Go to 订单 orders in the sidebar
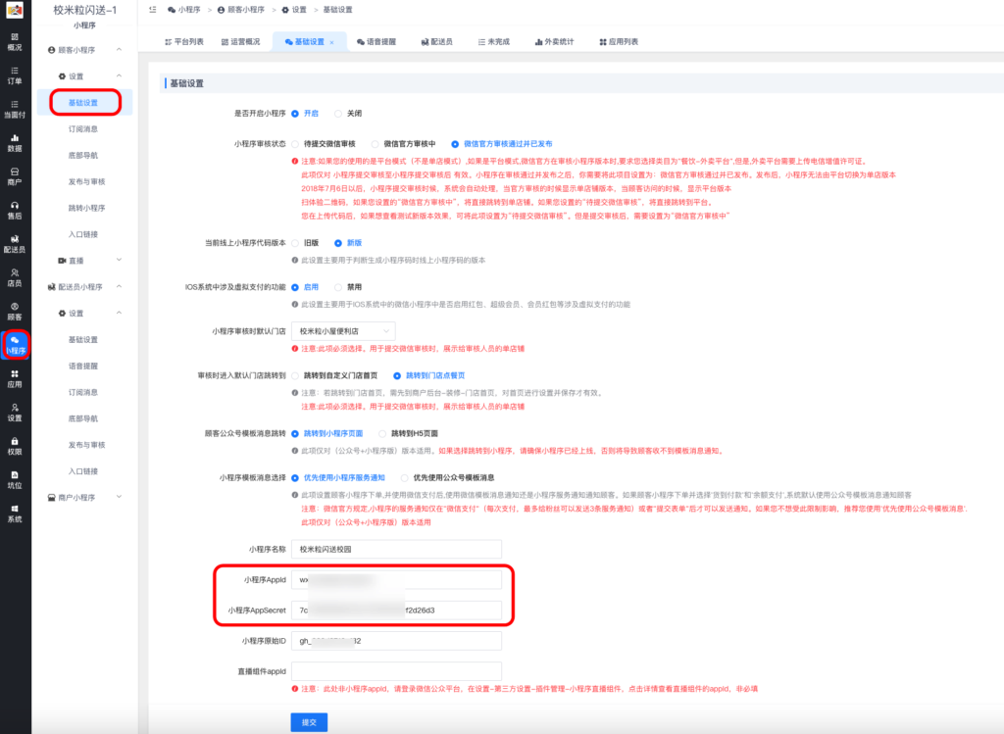The image size is (1004, 734). point(15,75)
